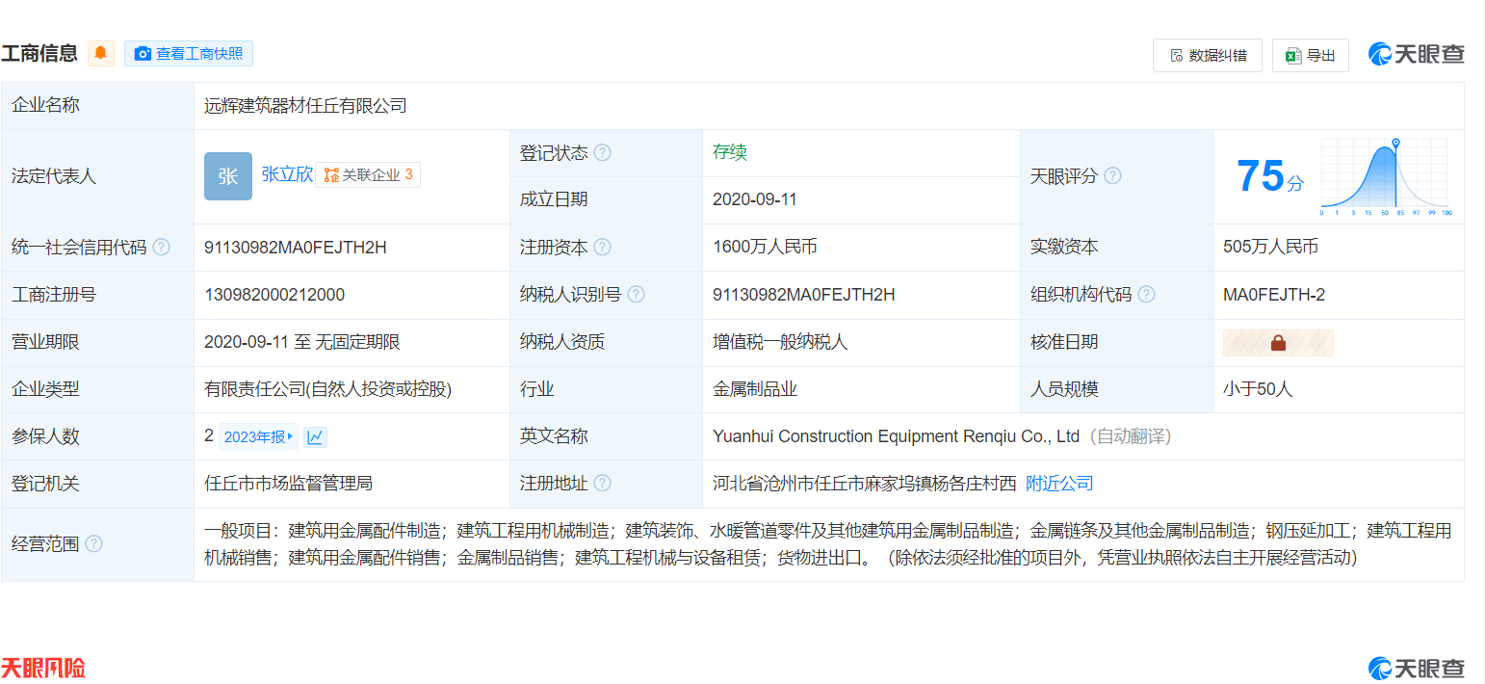The image size is (1485, 684).
Task: Click the 数据纠错 button
Action: [x=1208, y=56]
